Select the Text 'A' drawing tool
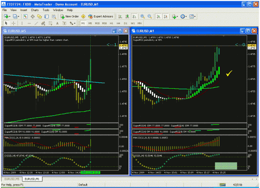The height and width of the screenshot is (188, 260). [x=57, y=23]
